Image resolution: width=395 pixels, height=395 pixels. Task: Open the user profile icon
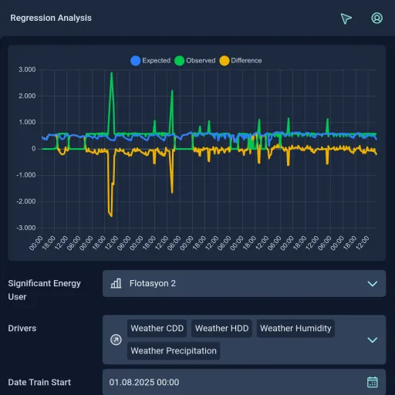pos(376,19)
